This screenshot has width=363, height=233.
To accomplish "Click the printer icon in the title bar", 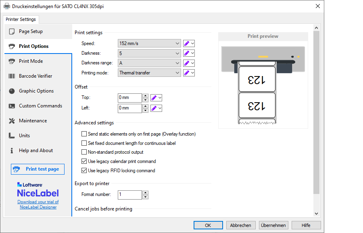I will click(x=7, y=6).
